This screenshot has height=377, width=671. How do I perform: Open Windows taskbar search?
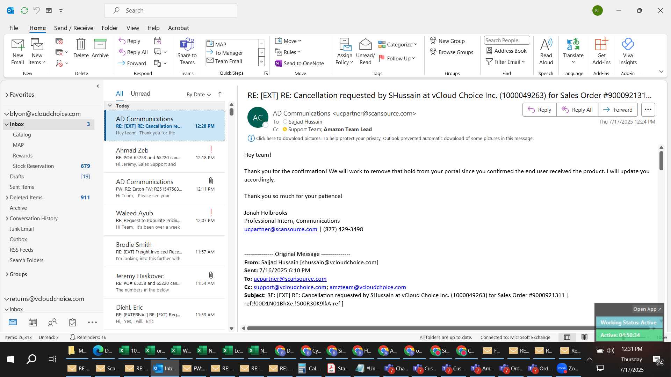coord(31,359)
